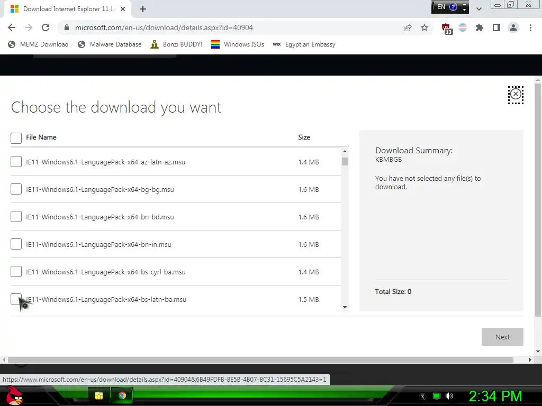Reload the current page
This screenshot has height=406, width=542.
46,27
